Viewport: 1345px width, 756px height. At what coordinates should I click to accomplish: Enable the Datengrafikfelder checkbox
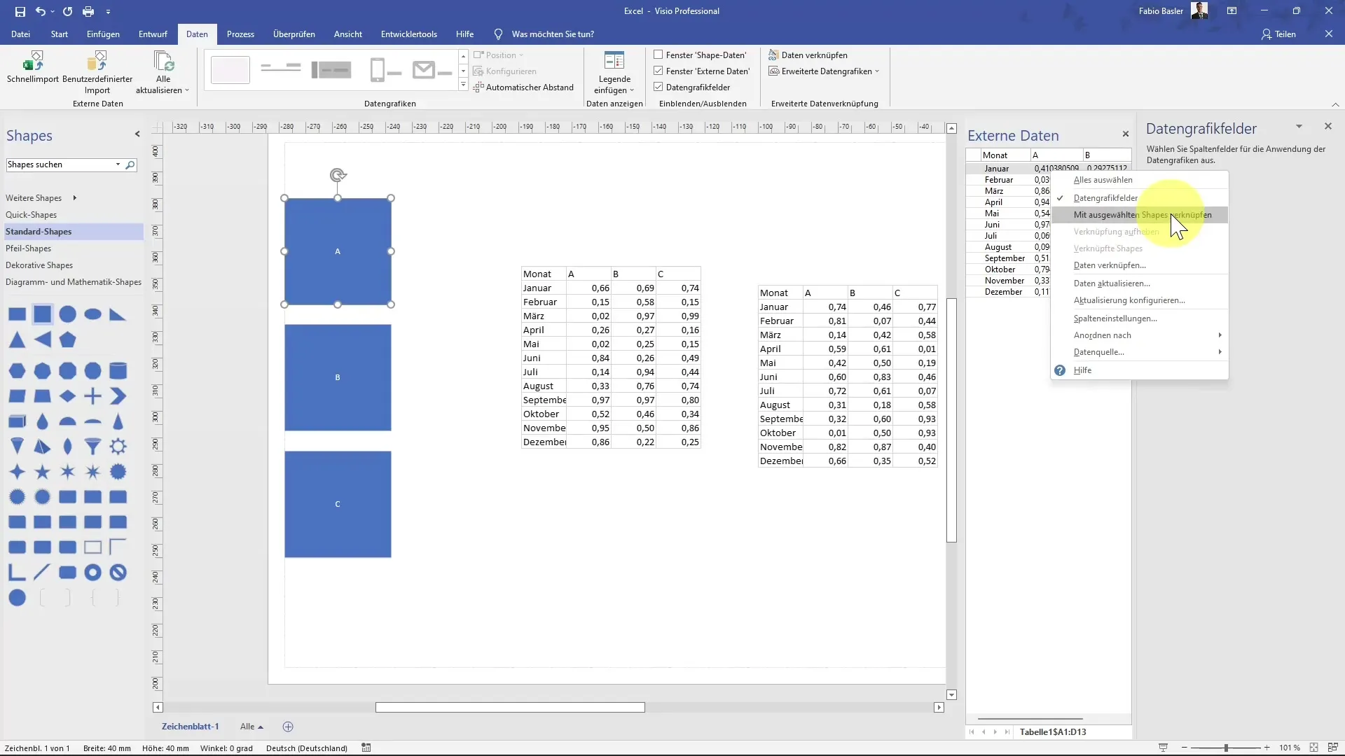[1105, 197]
